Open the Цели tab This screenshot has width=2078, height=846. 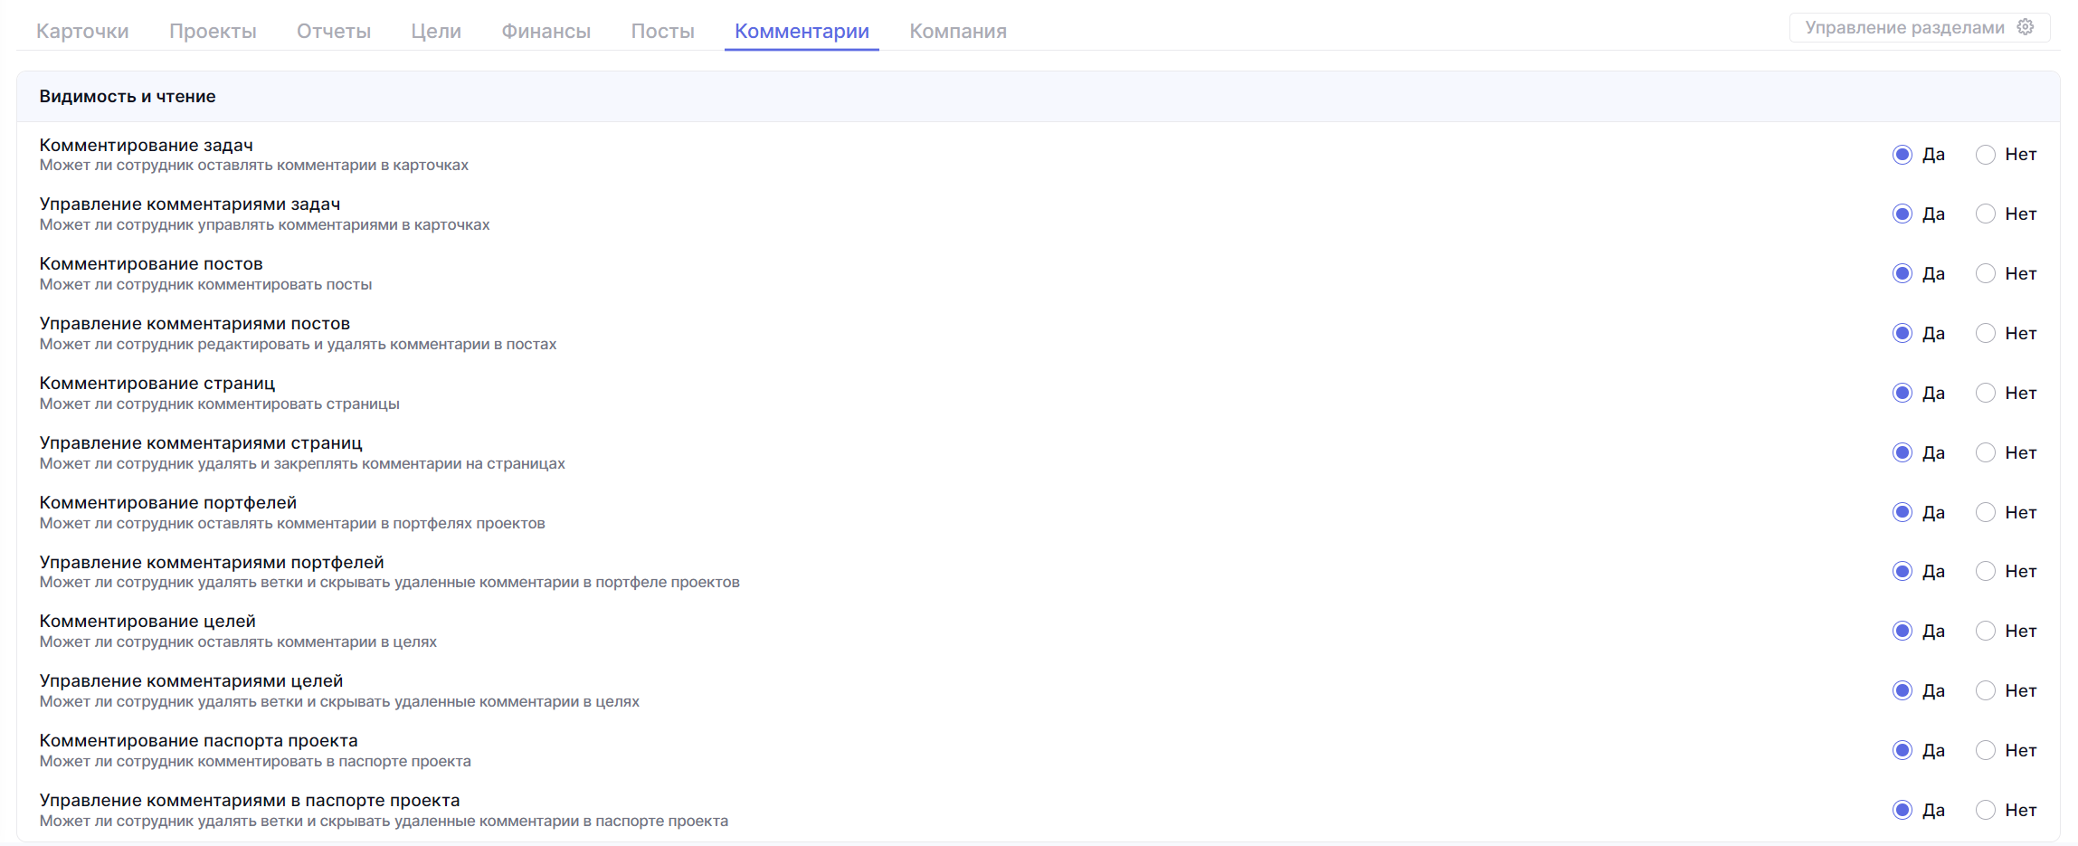pos(436,31)
